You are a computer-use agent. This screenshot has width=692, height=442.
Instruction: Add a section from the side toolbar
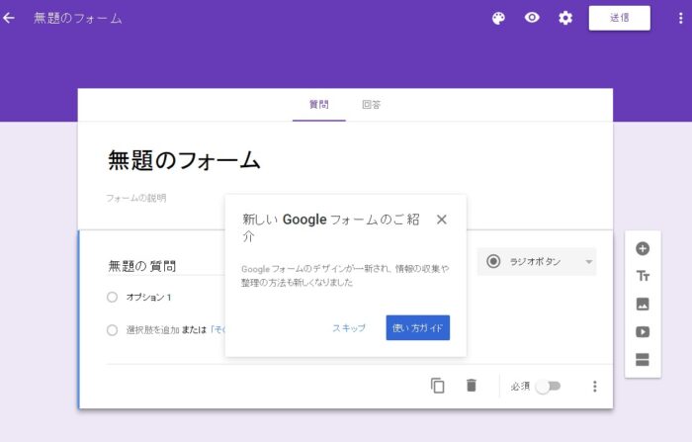(x=643, y=360)
